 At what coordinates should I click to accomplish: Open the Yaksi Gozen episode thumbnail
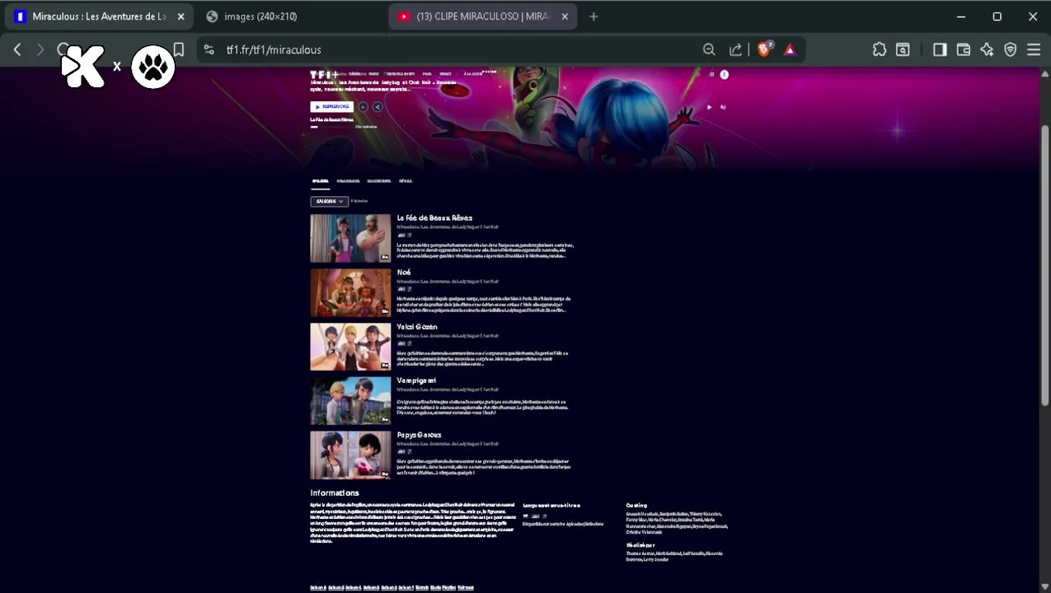tap(350, 347)
